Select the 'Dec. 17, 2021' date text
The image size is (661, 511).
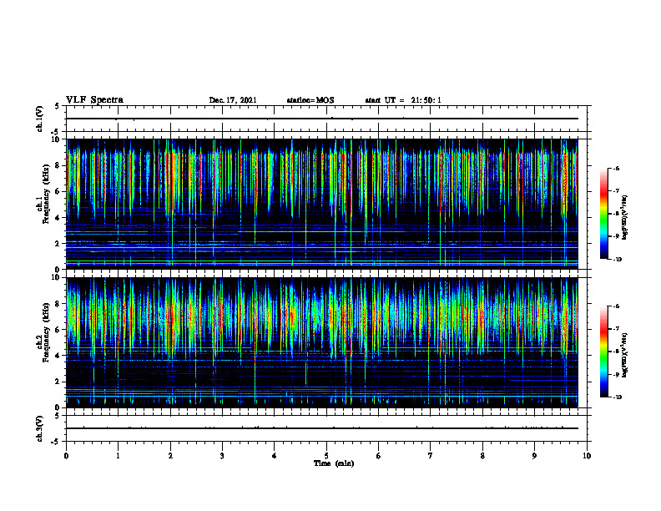233,100
